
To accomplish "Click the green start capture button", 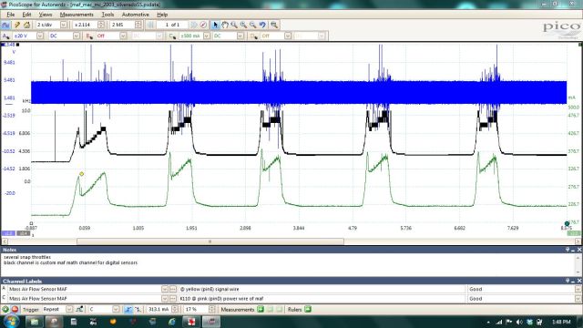I will click(5, 310).
